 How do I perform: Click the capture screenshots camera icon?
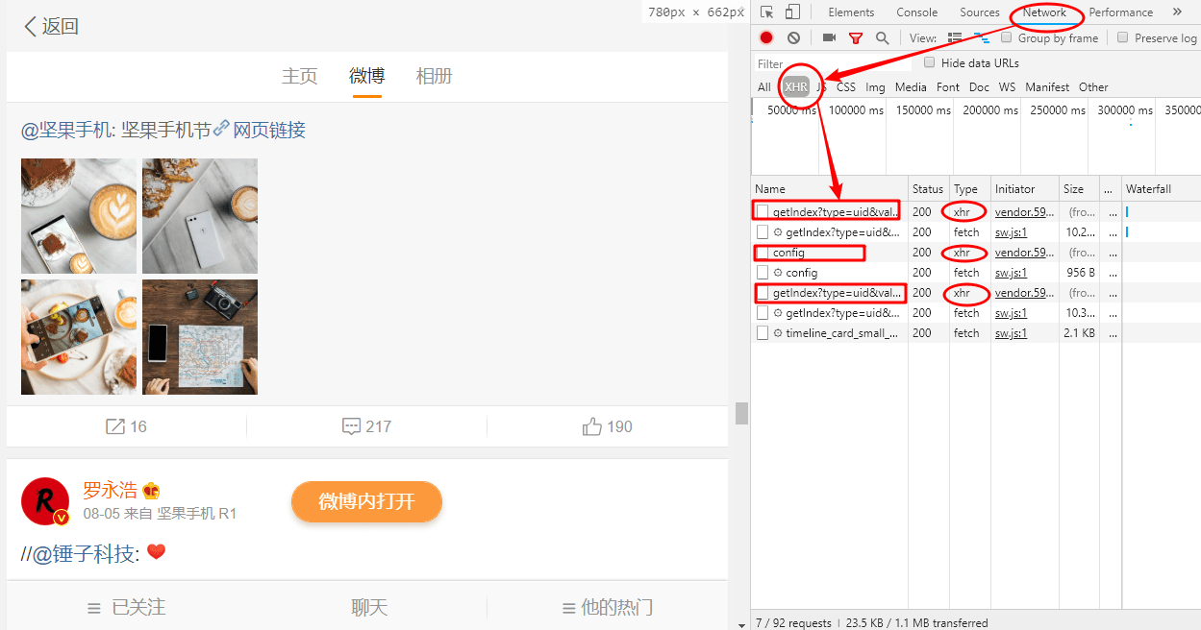coord(829,38)
